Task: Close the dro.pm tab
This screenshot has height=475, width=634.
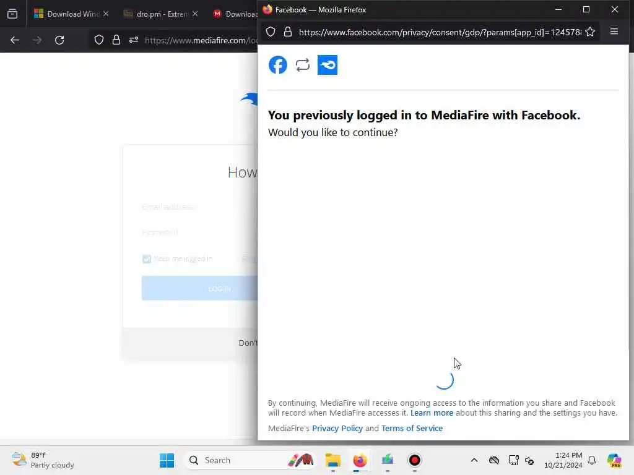Action: tap(195, 14)
